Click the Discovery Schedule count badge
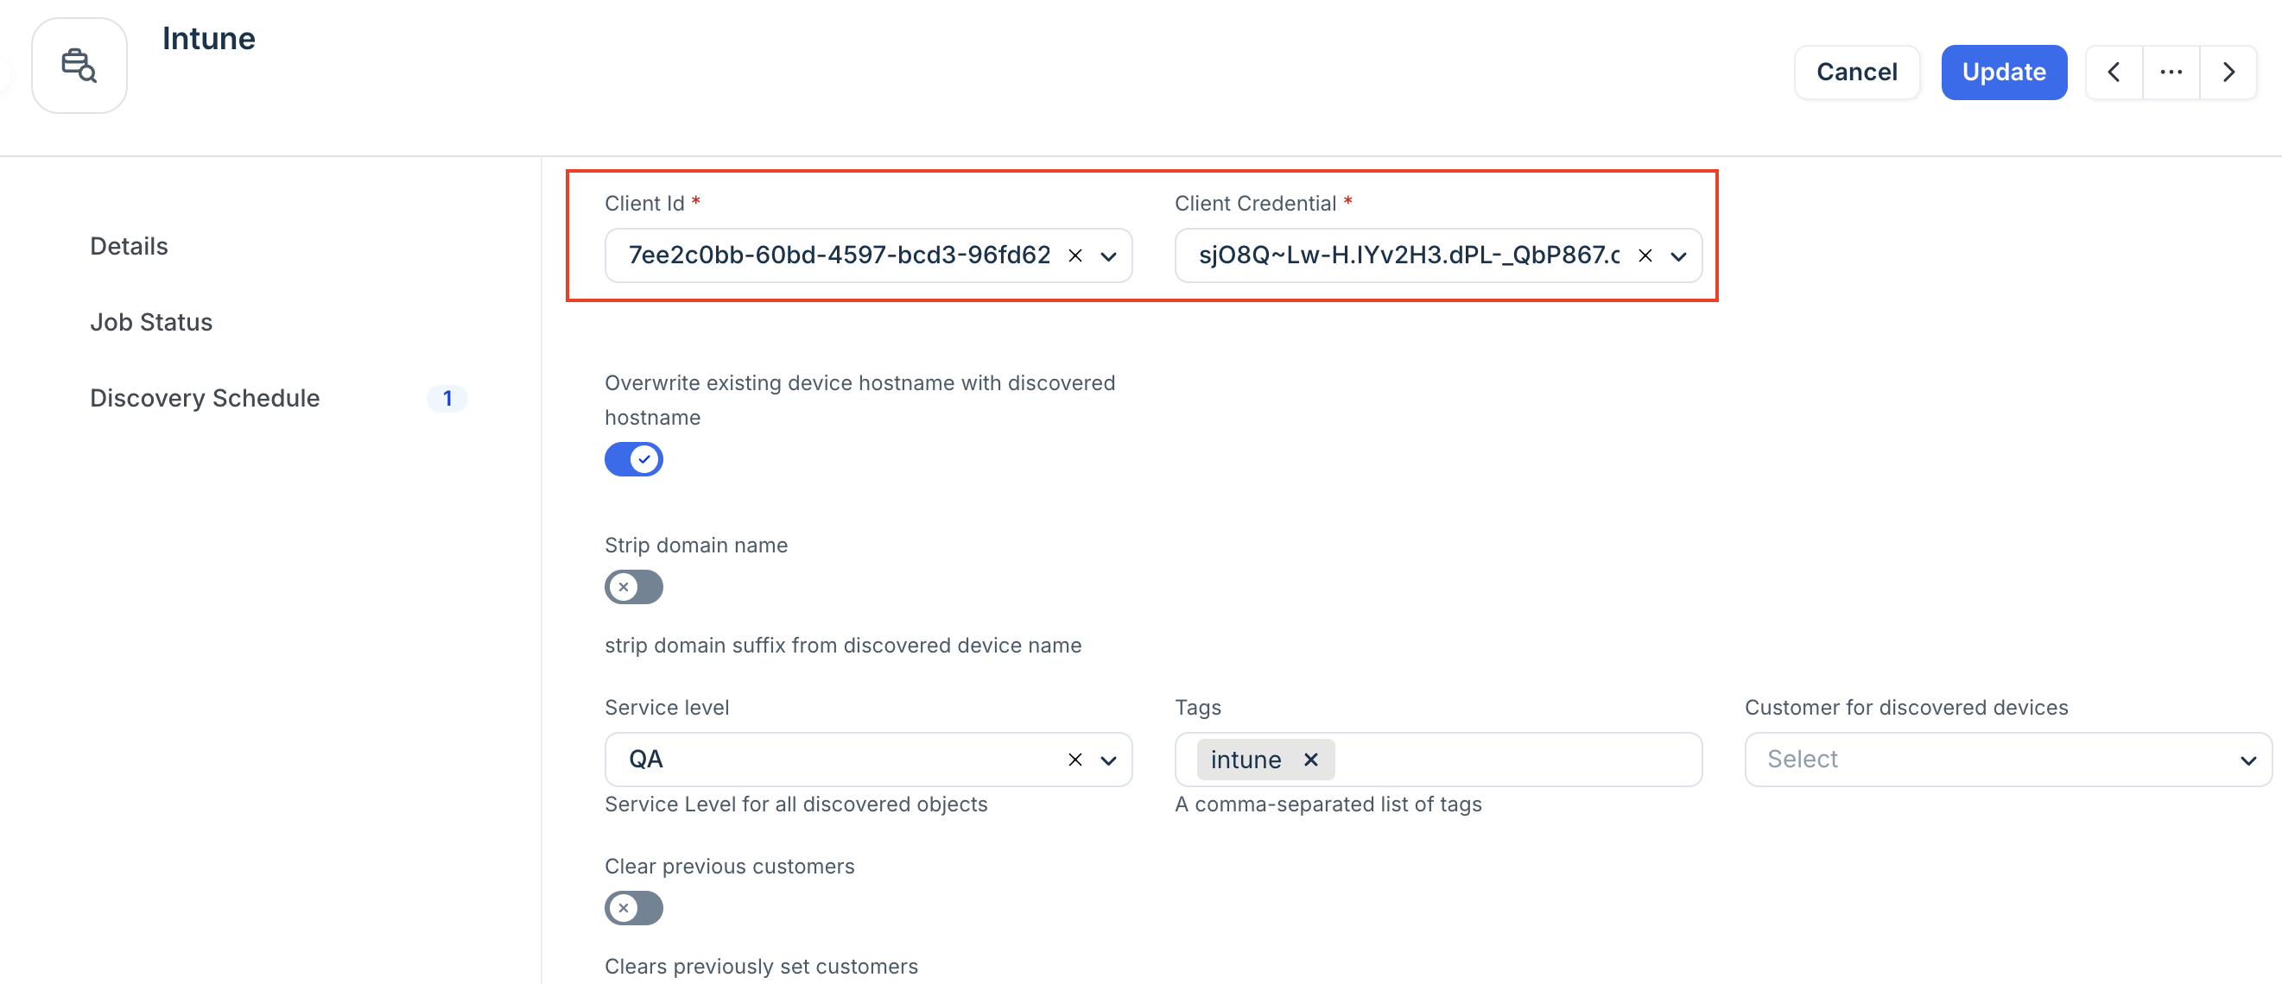The image size is (2282, 984). (447, 398)
